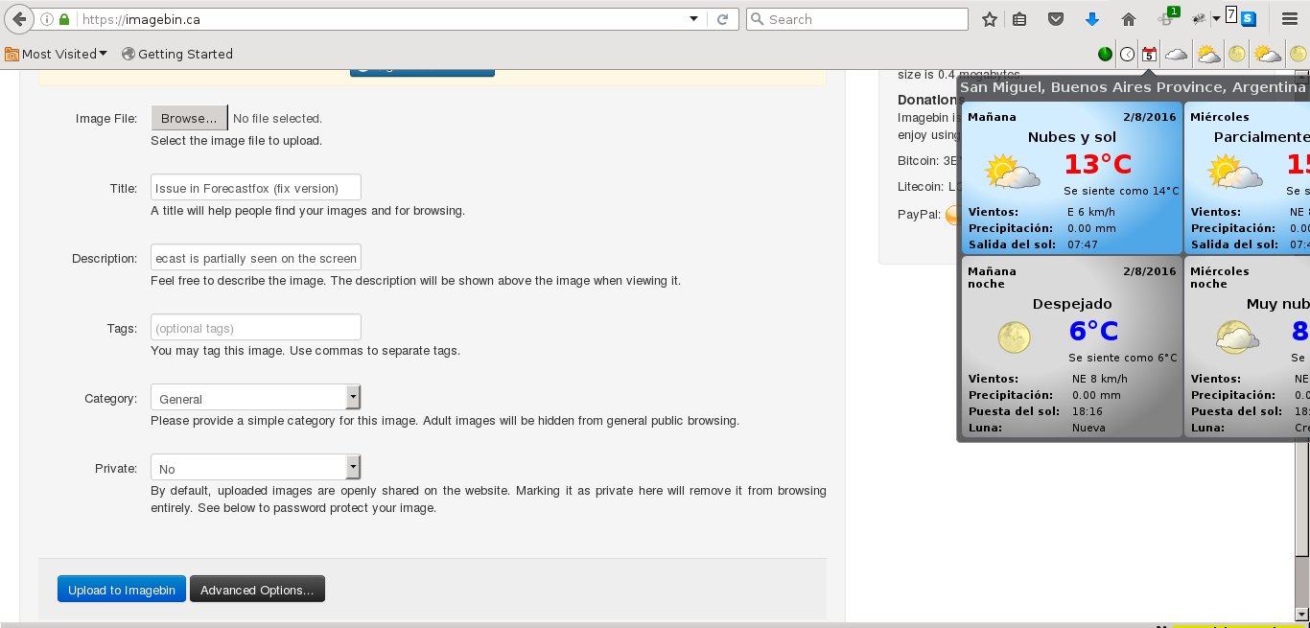Click the bug-shaped extension icon
Image resolution: width=1310 pixels, height=628 pixels.
pyautogui.click(x=1199, y=19)
